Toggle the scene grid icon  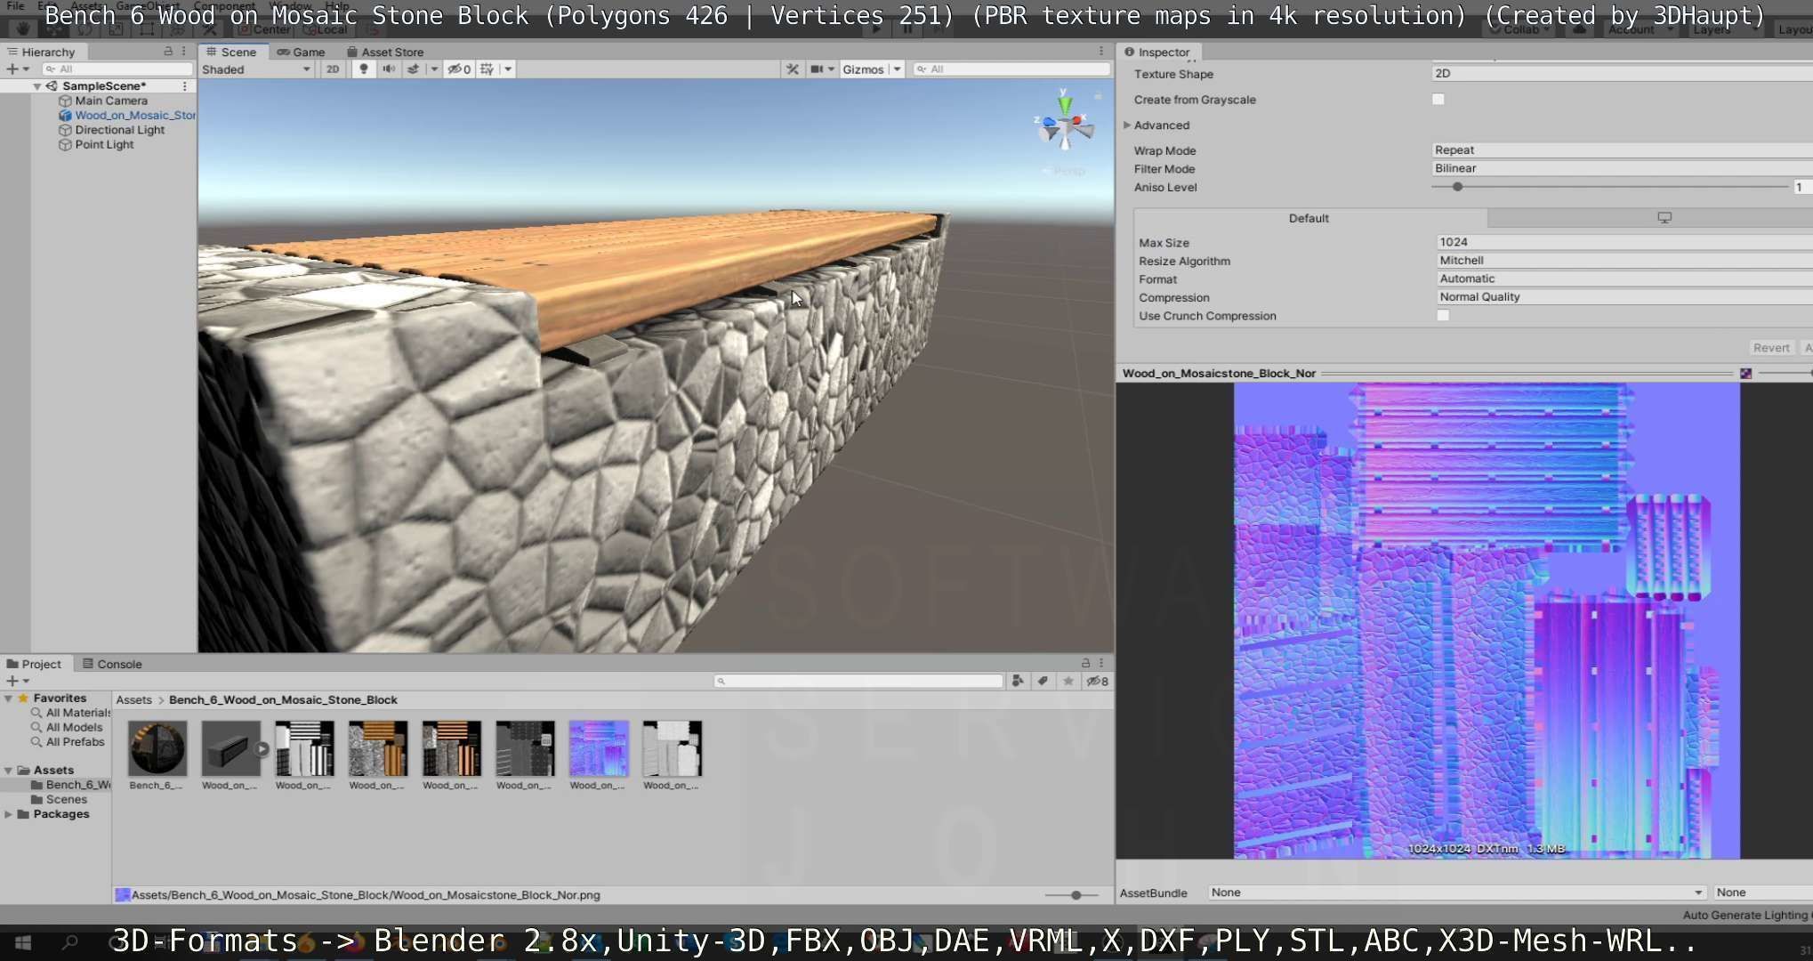[487, 69]
